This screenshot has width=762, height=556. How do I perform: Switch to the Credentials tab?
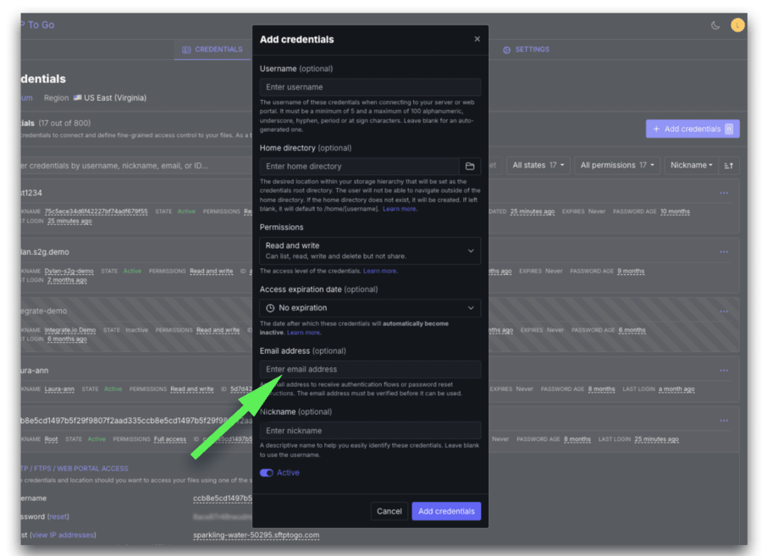(213, 50)
